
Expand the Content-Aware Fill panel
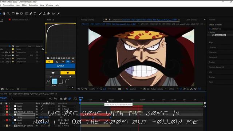click(x=216, y=67)
